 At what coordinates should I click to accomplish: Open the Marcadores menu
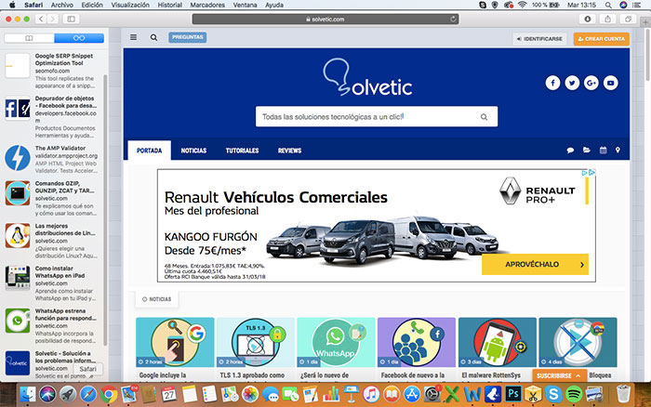click(207, 5)
